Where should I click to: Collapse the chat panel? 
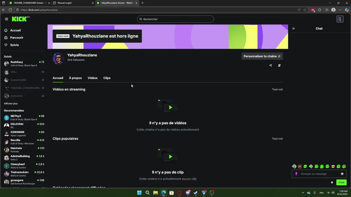pos(294,28)
